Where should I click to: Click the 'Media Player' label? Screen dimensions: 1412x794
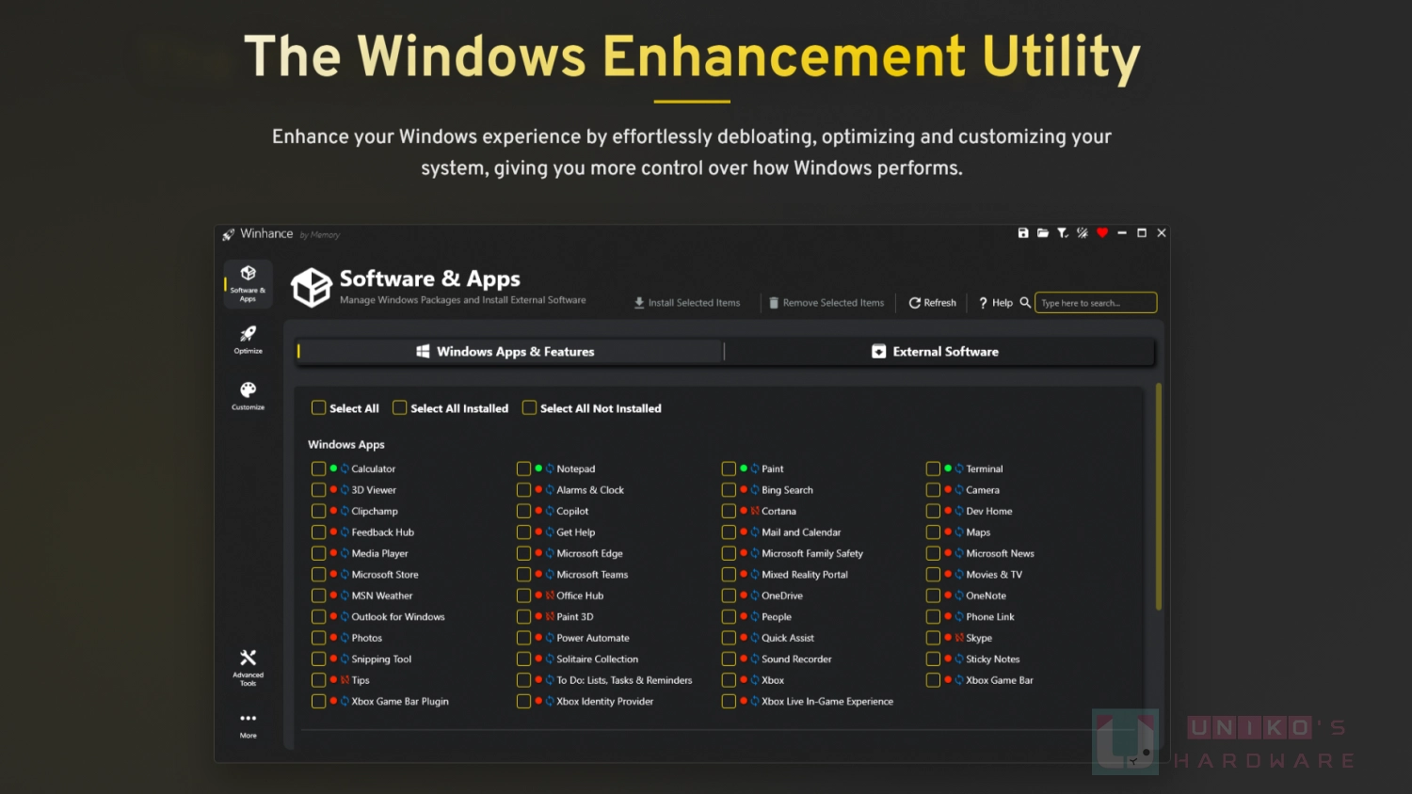point(380,553)
